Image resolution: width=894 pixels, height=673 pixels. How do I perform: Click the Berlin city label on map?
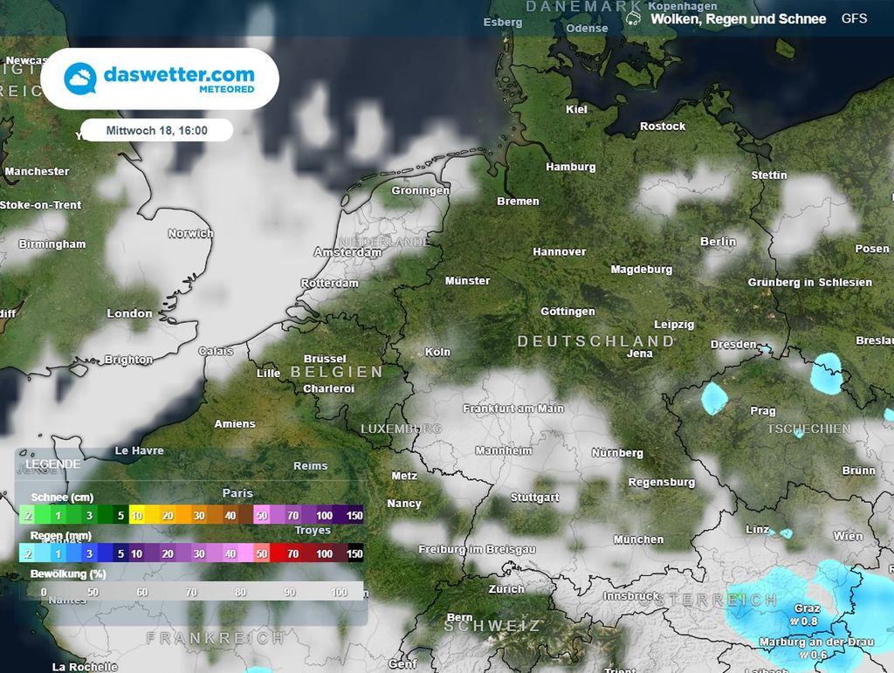pyautogui.click(x=718, y=242)
